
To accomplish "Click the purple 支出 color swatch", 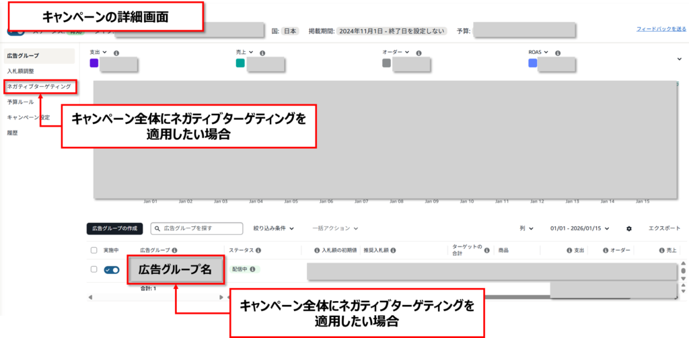I will pyautogui.click(x=94, y=63).
